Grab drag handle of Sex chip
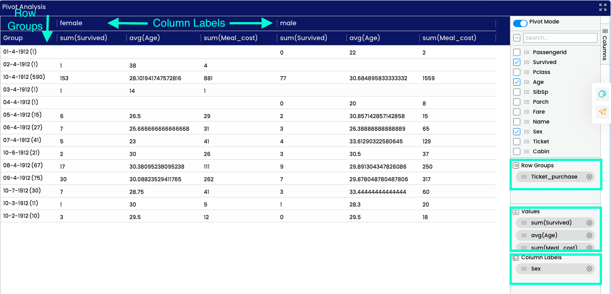The image size is (611, 294). point(524,269)
